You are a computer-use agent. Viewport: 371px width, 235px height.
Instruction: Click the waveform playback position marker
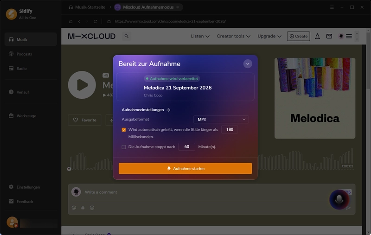69,169
